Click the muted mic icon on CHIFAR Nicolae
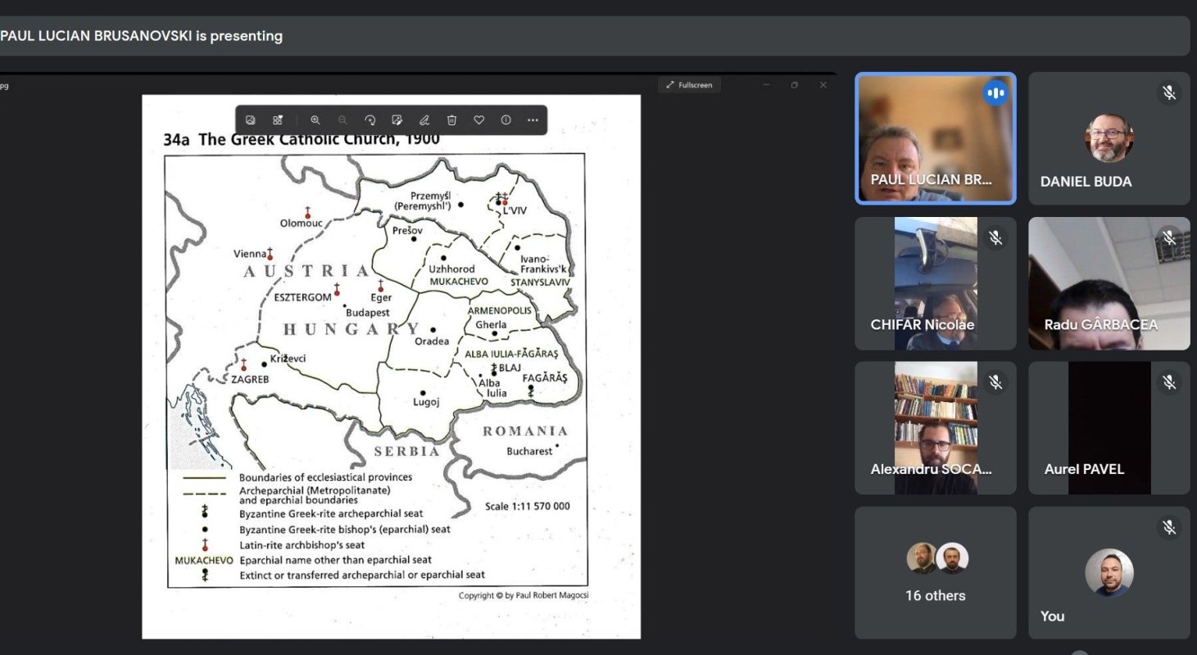The image size is (1197, 655). click(x=995, y=238)
